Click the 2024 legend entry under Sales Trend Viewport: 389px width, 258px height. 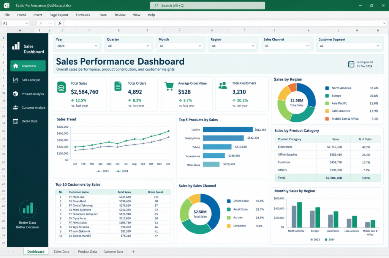(122, 171)
